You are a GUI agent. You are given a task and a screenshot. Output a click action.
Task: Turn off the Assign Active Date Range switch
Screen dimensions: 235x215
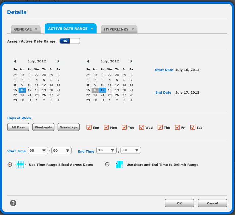pos(70,41)
